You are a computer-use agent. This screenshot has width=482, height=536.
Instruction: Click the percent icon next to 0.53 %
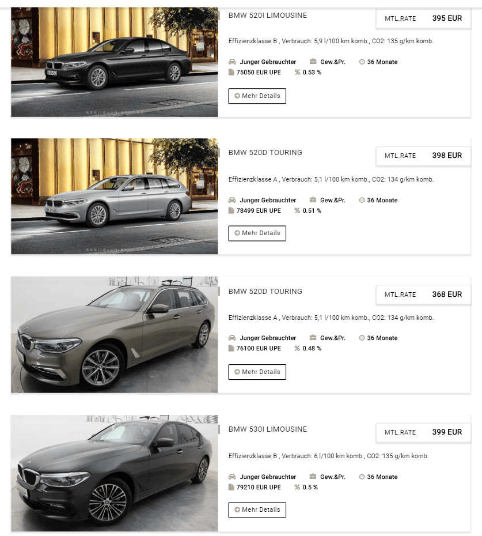point(297,72)
